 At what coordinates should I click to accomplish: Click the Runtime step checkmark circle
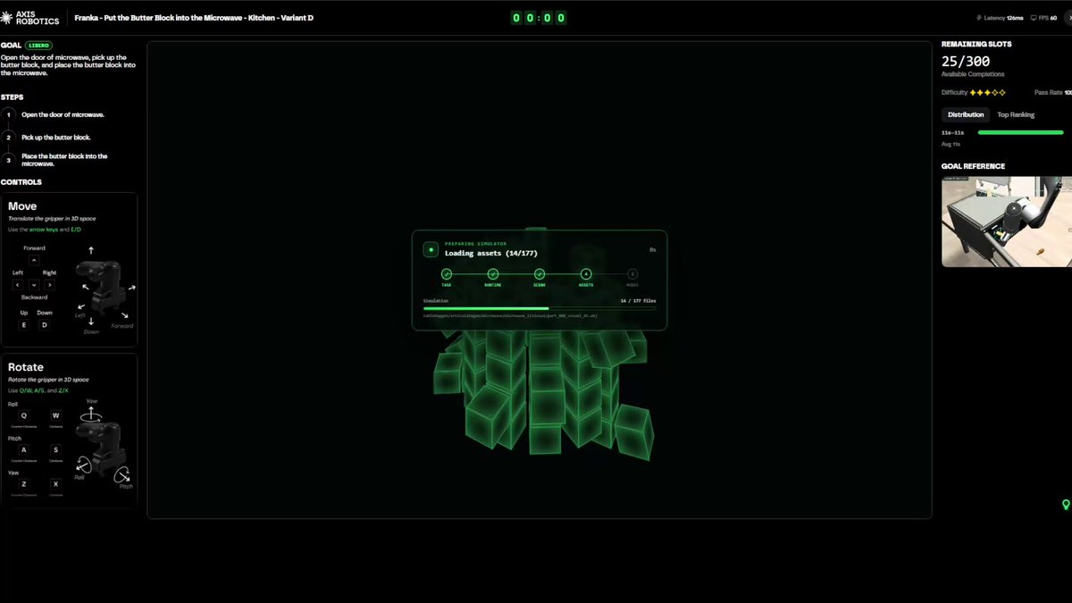493,274
